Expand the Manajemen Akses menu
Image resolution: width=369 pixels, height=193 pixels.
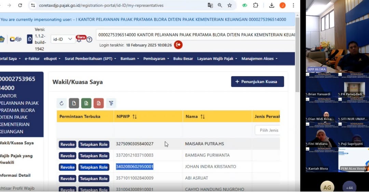point(259,59)
